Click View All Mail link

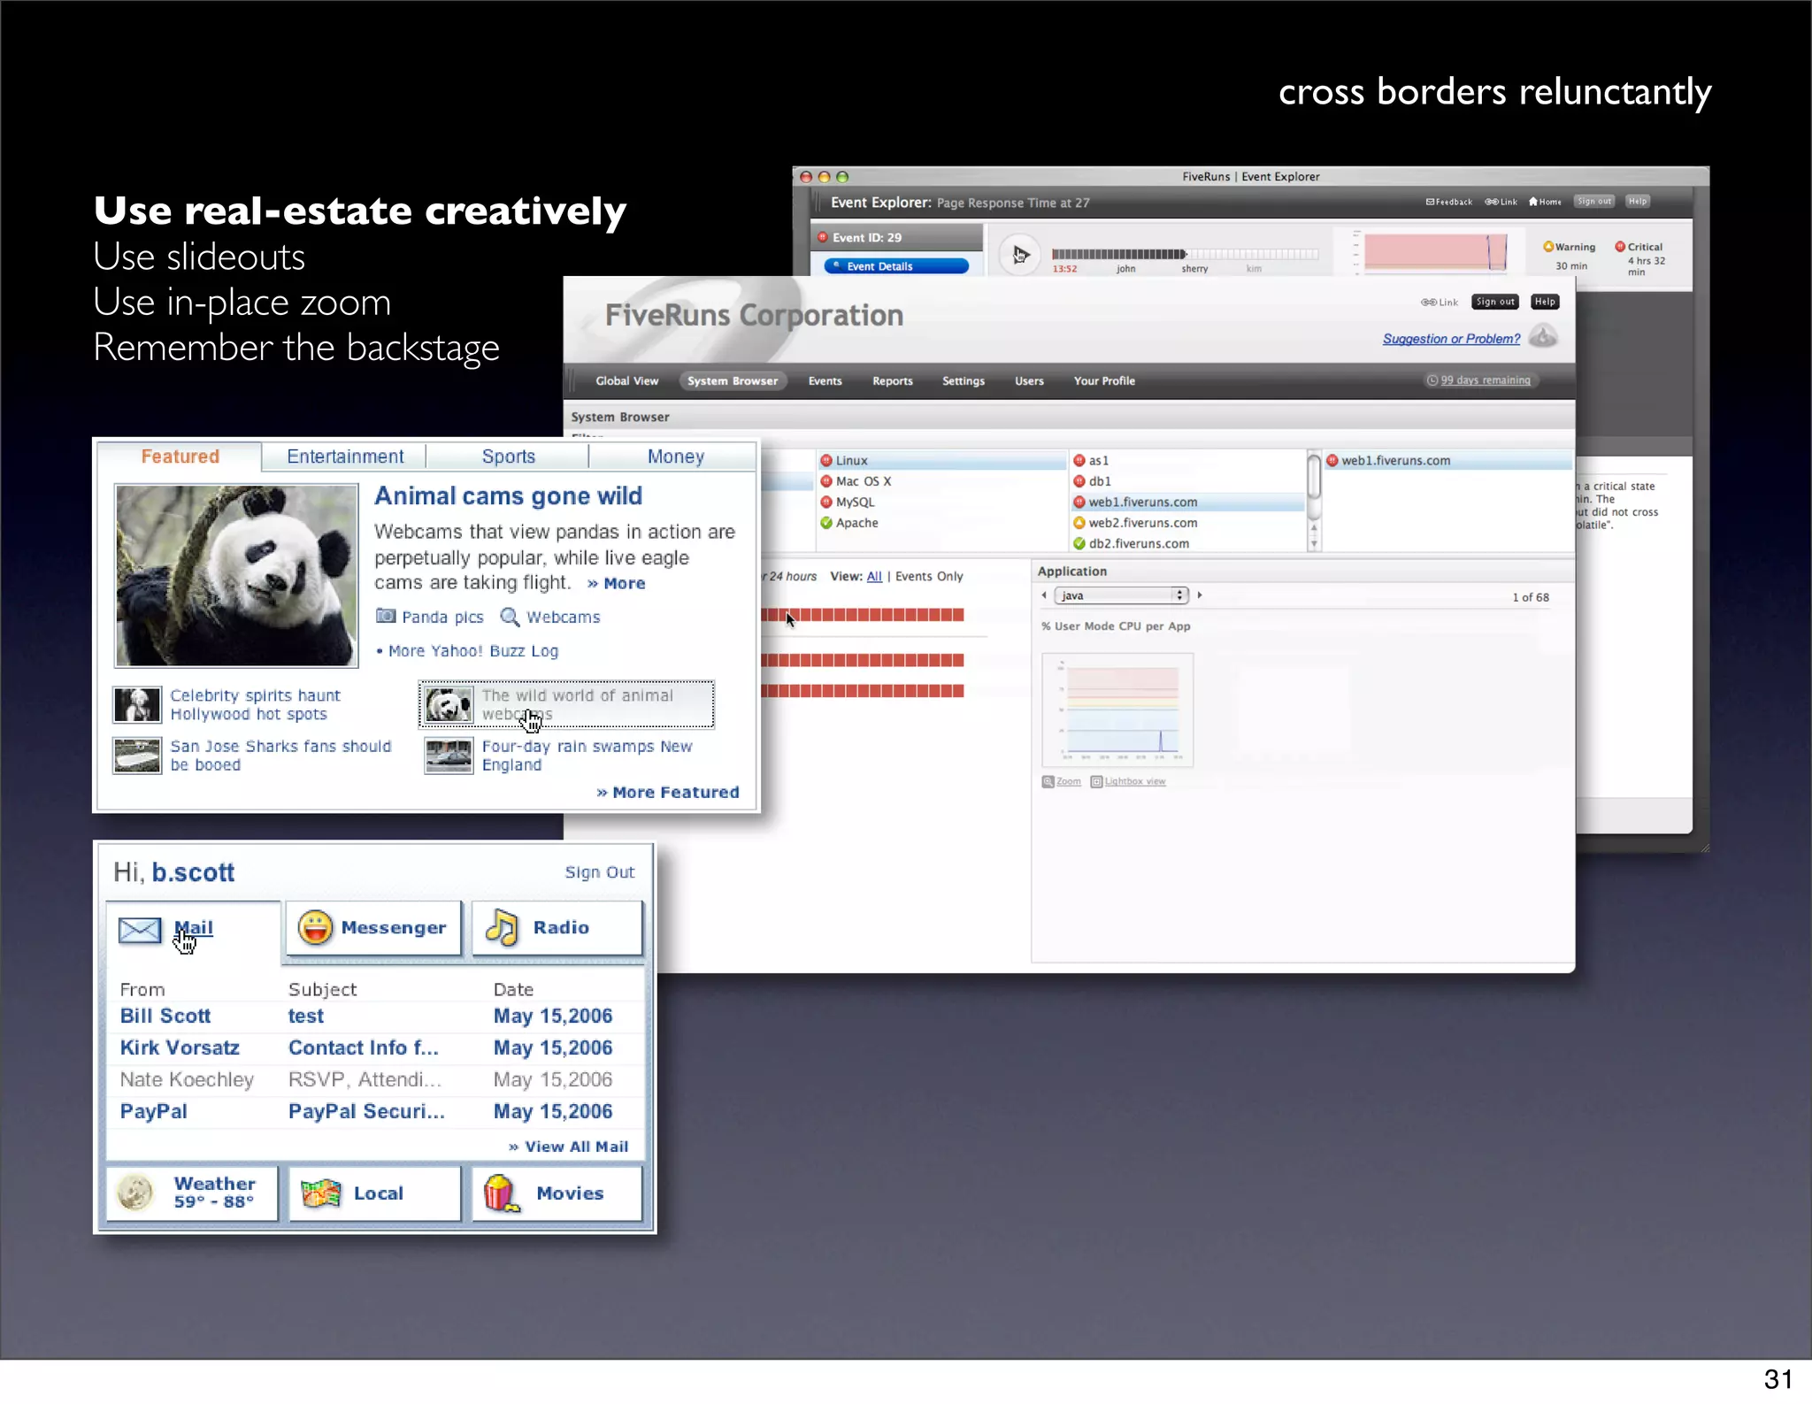click(575, 1147)
